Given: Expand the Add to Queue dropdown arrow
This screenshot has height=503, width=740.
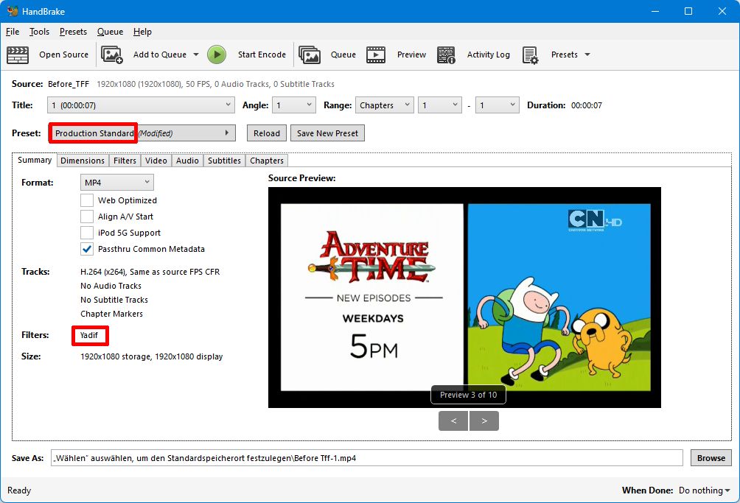Looking at the screenshot, I should click(196, 54).
